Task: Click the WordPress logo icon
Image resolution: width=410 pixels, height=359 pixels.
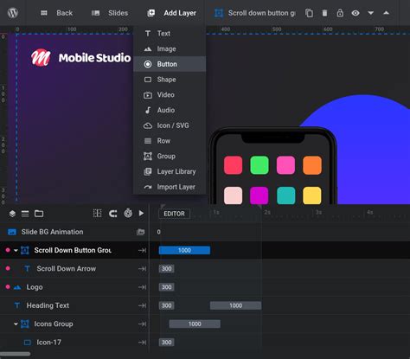Action: click(13, 13)
